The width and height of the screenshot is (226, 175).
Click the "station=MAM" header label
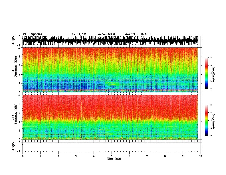(106, 34)
